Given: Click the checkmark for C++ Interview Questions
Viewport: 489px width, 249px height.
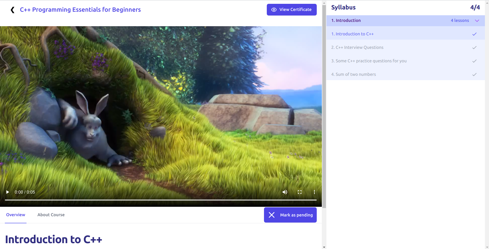Looking at the screenshot, I should pyautogui.click(x=474, y=48).
